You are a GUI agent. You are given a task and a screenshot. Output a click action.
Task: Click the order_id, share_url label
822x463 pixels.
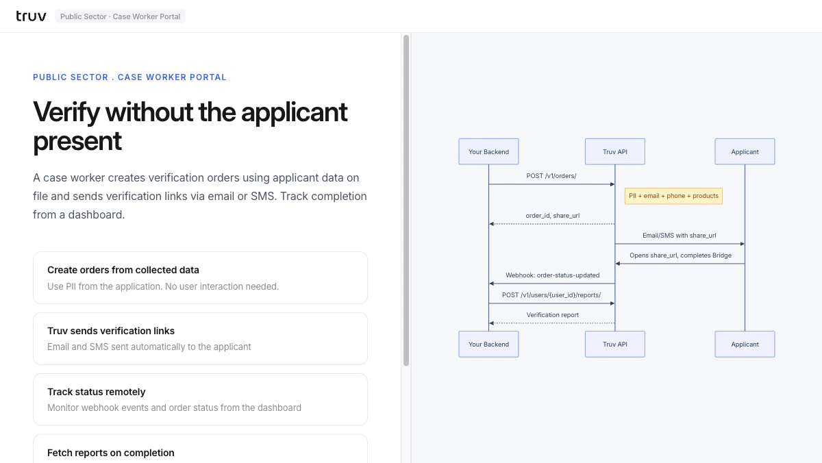[x=552, y=216]
